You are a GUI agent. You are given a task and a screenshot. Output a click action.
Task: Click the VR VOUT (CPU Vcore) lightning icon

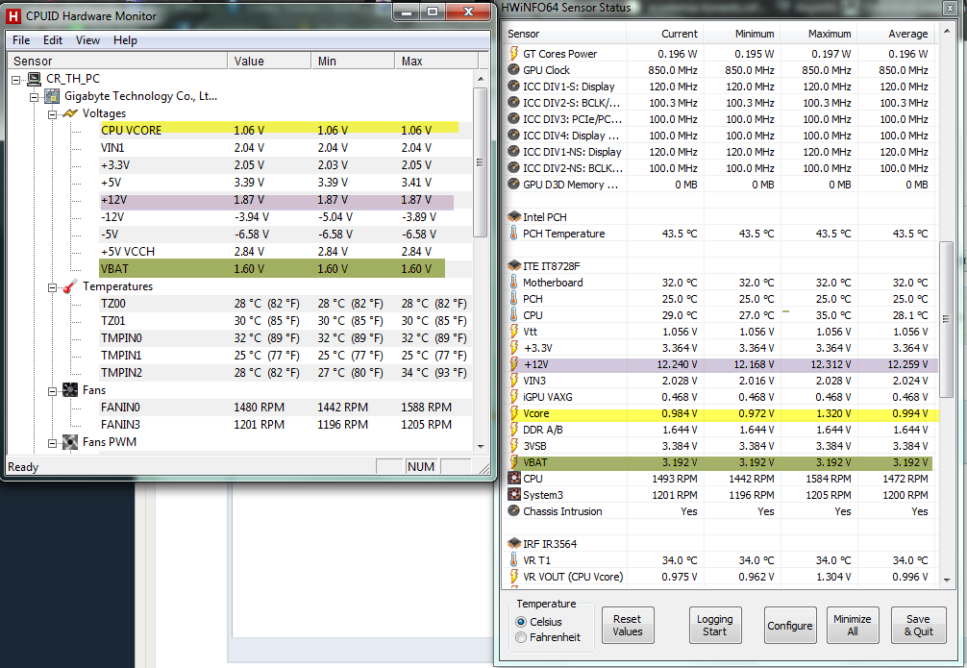pyautogui.click(x=513, y=576)
